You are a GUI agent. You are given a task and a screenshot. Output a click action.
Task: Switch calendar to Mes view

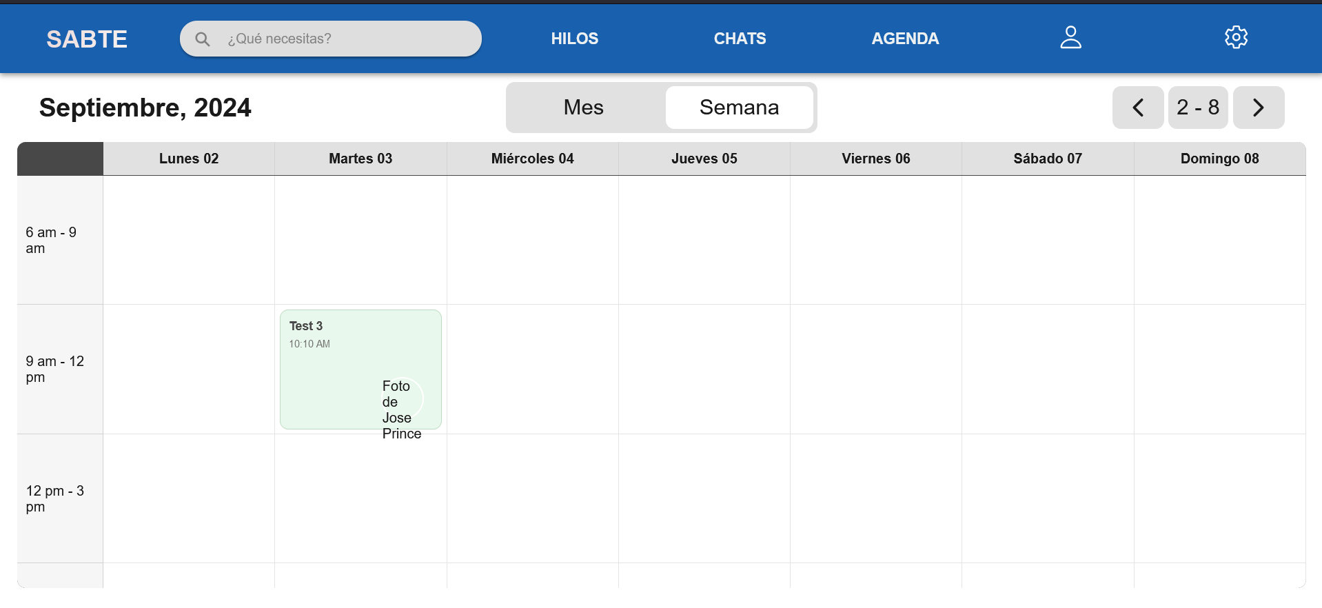pyautogui.click(x=583, y=108)
